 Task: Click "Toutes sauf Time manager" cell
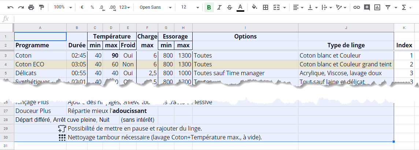tap(245, 73)
